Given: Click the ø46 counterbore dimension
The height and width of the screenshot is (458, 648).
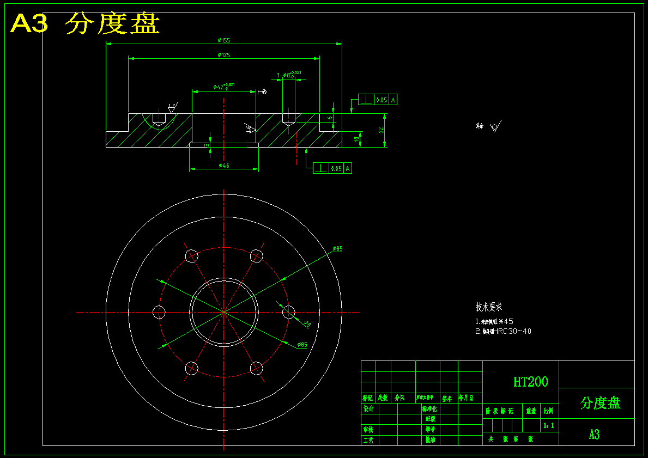Looking at the screenshot, I should click(223, 166).
